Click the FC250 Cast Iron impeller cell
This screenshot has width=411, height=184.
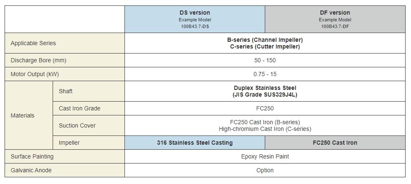[335, 143]
